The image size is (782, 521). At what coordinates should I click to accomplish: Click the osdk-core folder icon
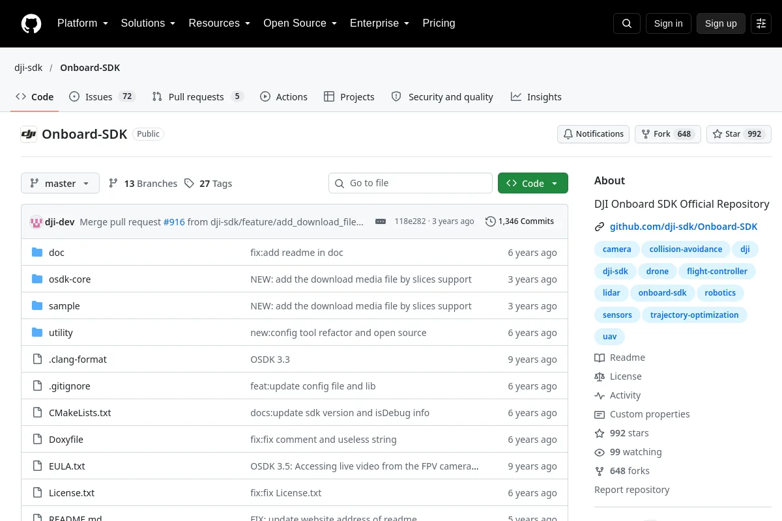pyautogui.click(x=37, y=279)
